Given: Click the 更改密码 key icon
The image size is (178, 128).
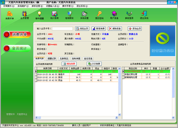Looking at the screenshot, I should pos(99,15).
